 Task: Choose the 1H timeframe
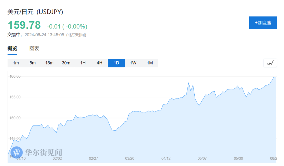pyautogui.click(x=83, y=63)
